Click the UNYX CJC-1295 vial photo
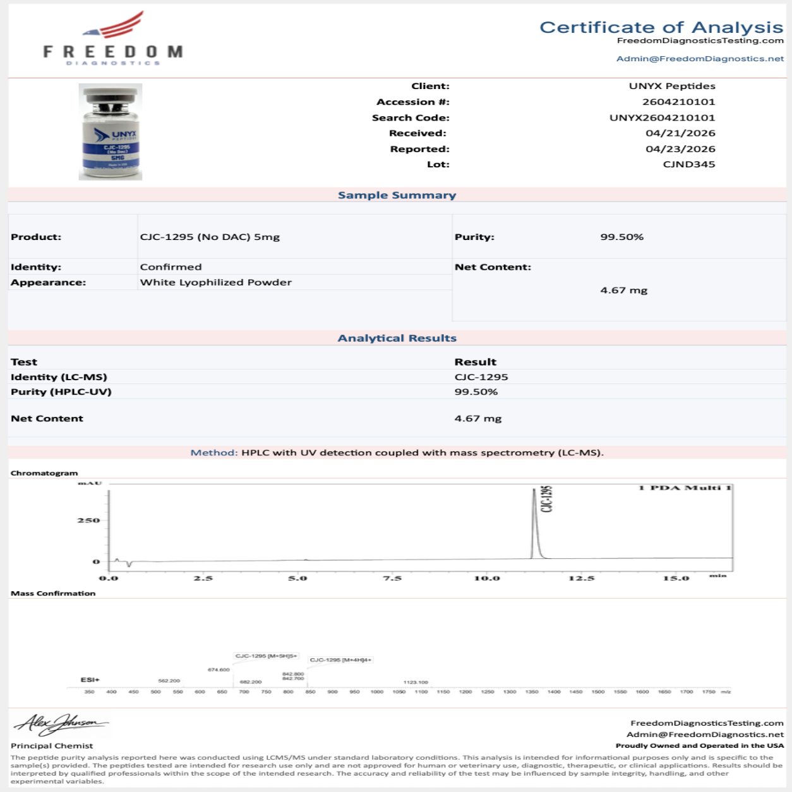This screenshot has height=792, width=792. [111, 132]
